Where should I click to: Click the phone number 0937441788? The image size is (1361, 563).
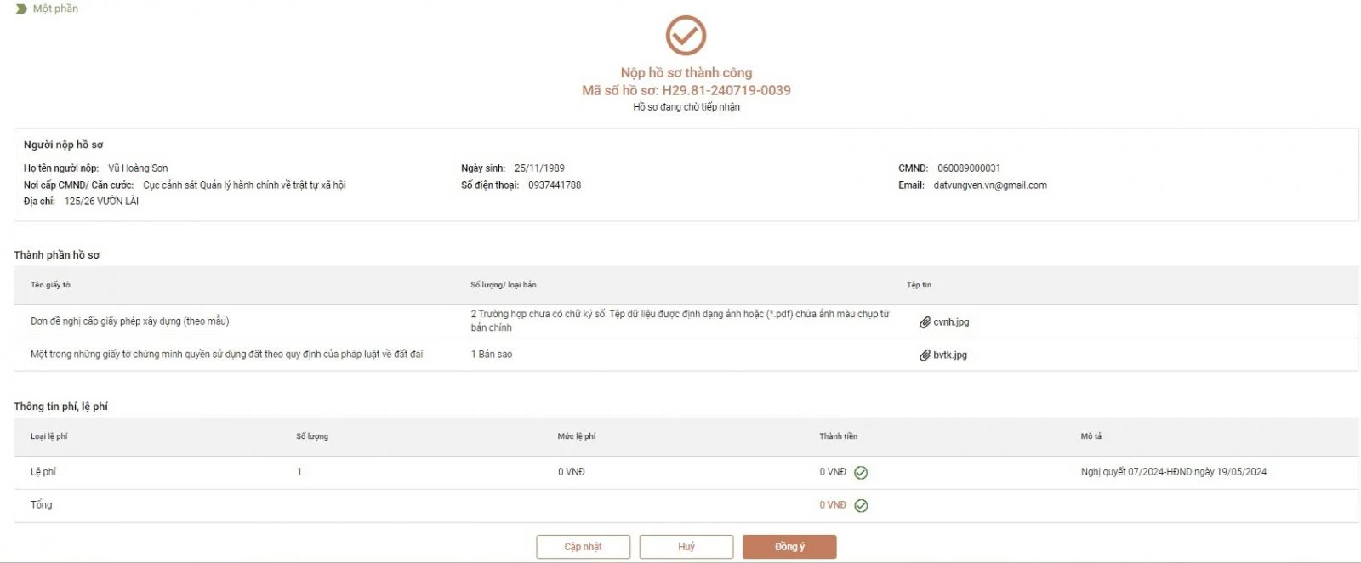(555, 185)
